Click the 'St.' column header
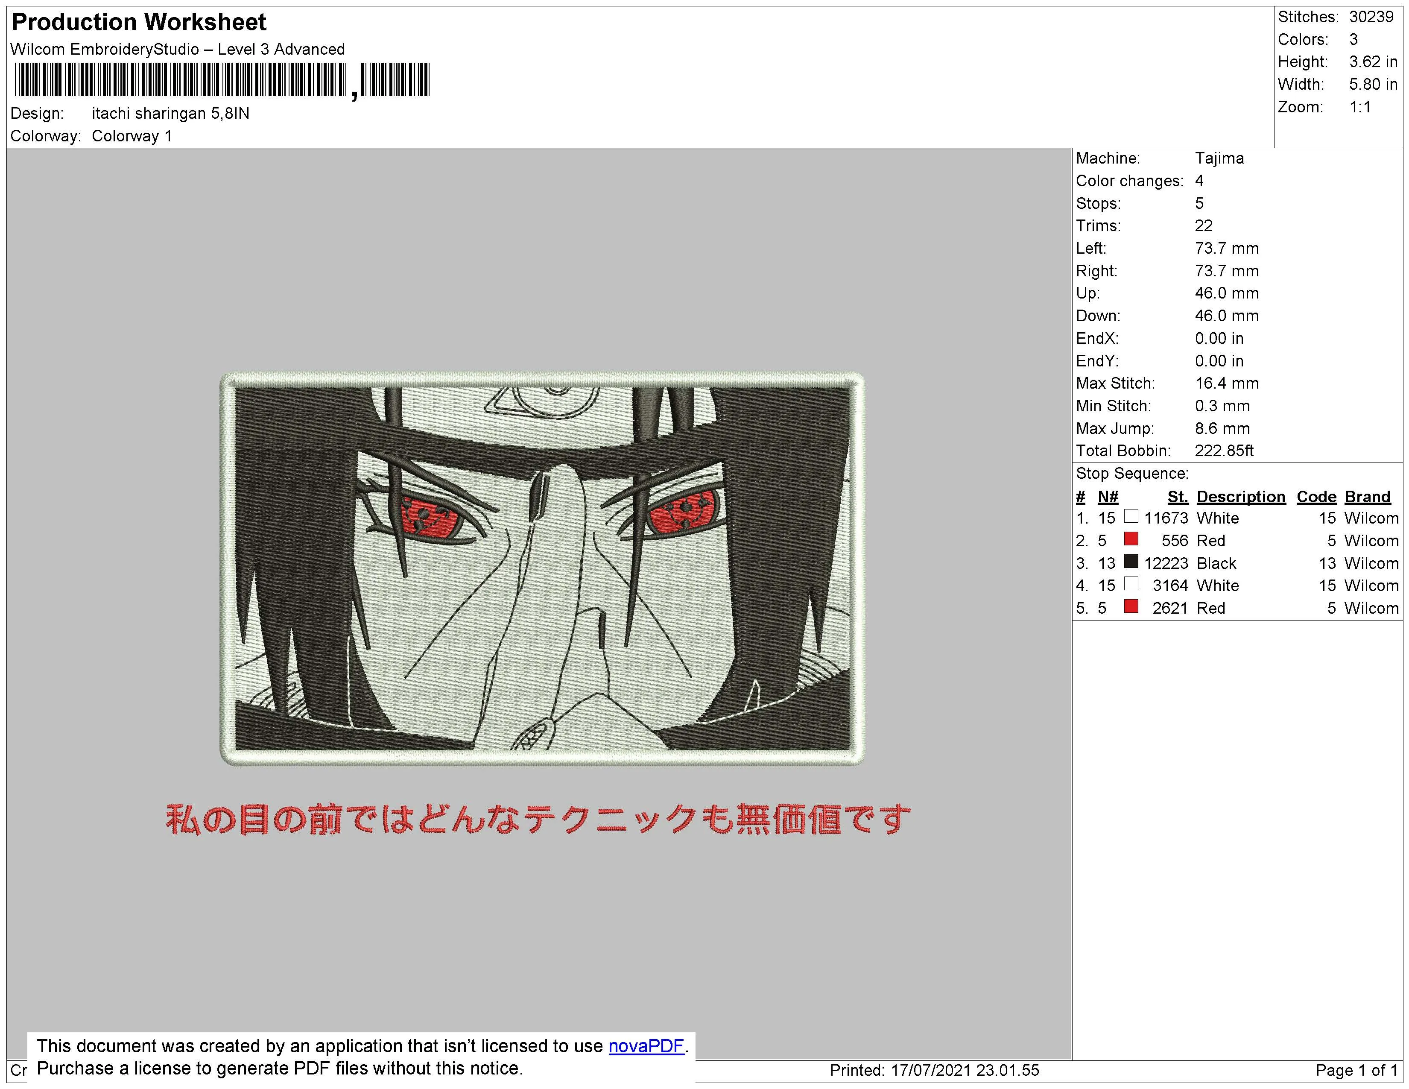Screen dimensions: 1409x1089 tap(1178, 497)
